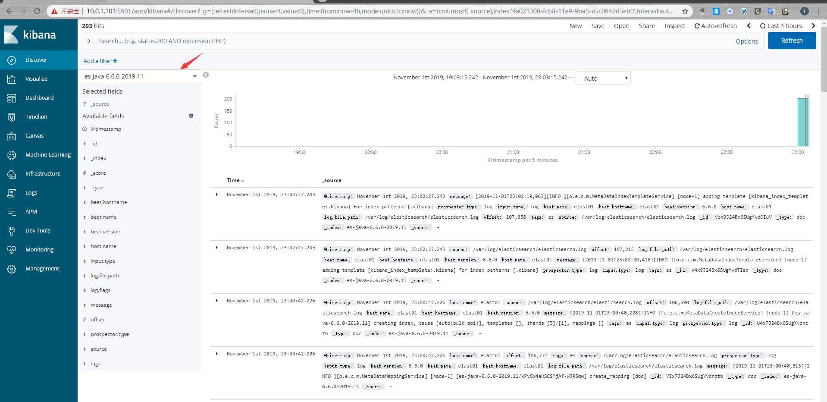Select the _score field

click(x=98, y=173)
